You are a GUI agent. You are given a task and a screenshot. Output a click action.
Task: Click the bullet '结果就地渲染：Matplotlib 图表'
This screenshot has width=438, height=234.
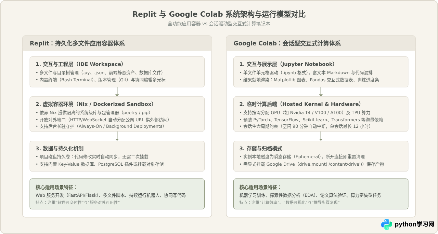click(x=309, y=80)
